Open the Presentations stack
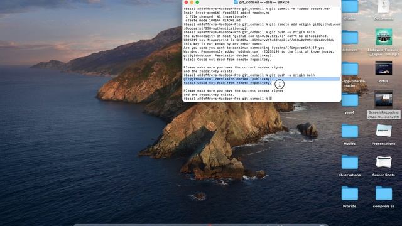The image size is (402, 226). (384, 131)
